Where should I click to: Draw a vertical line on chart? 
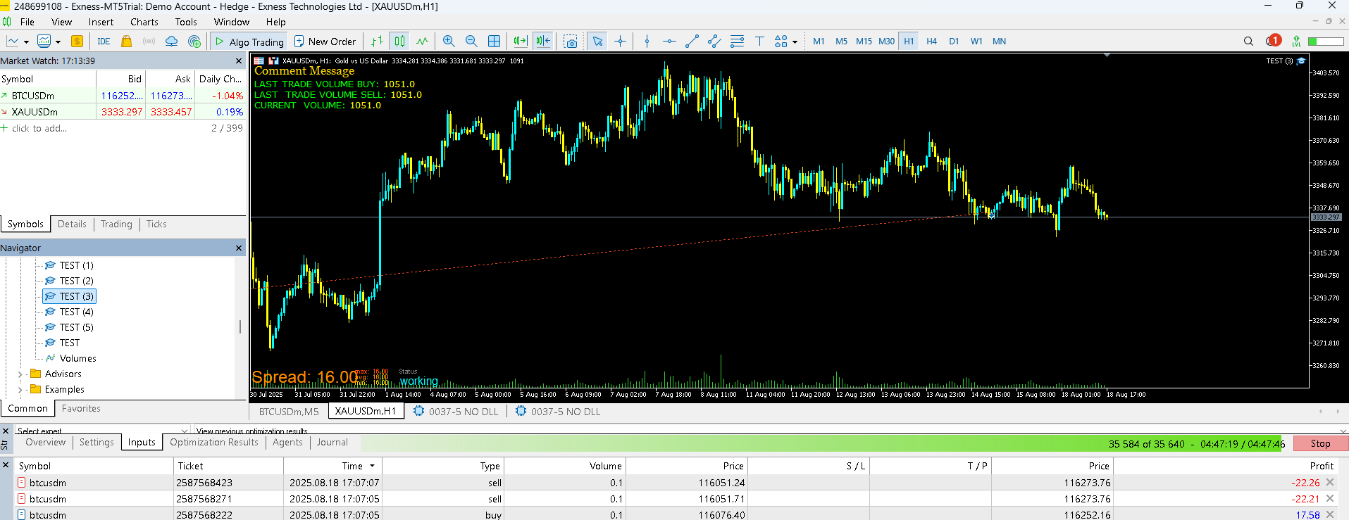647,42
